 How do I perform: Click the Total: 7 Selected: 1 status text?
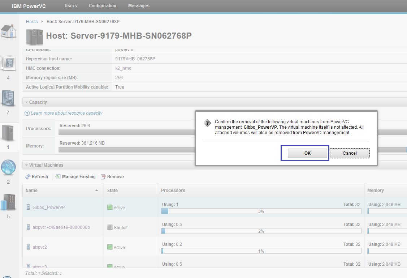[x=44, y=273]
